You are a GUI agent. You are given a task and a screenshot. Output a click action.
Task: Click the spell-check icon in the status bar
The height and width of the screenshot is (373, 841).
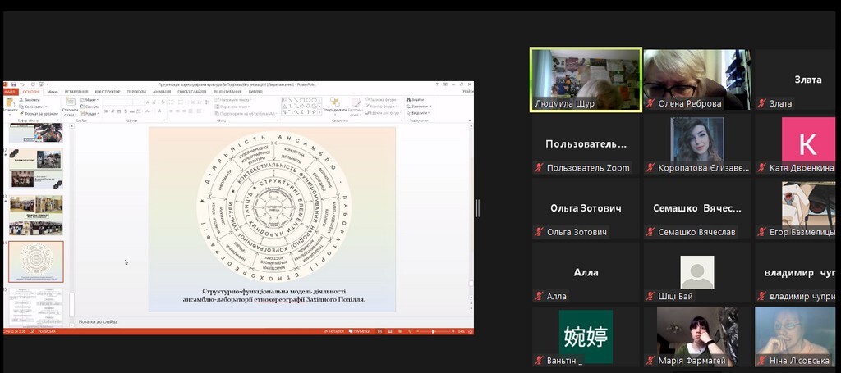pos(32,331)
